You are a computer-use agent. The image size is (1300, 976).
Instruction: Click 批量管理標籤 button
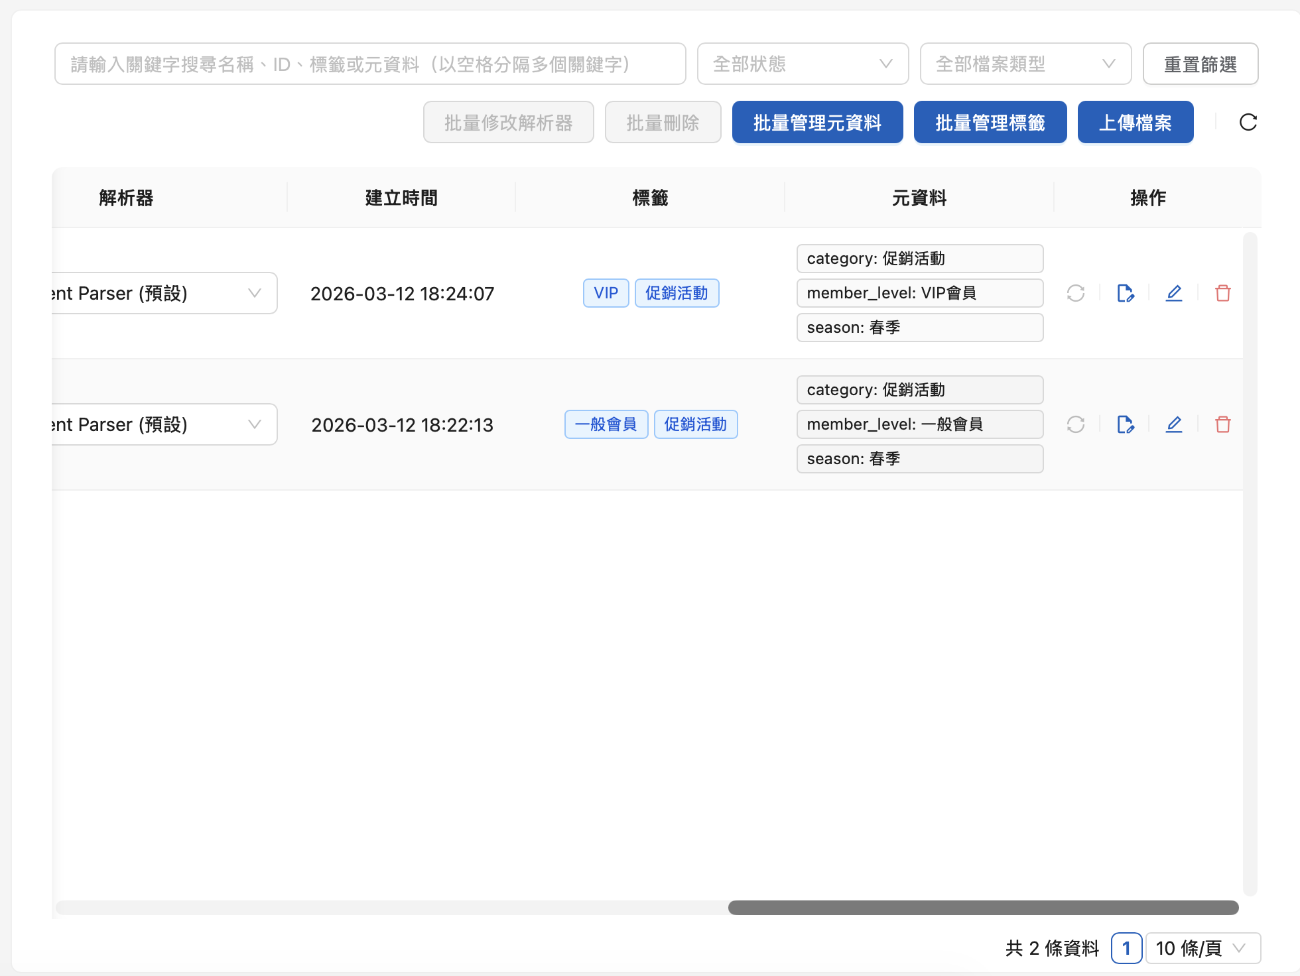[990, 123]
